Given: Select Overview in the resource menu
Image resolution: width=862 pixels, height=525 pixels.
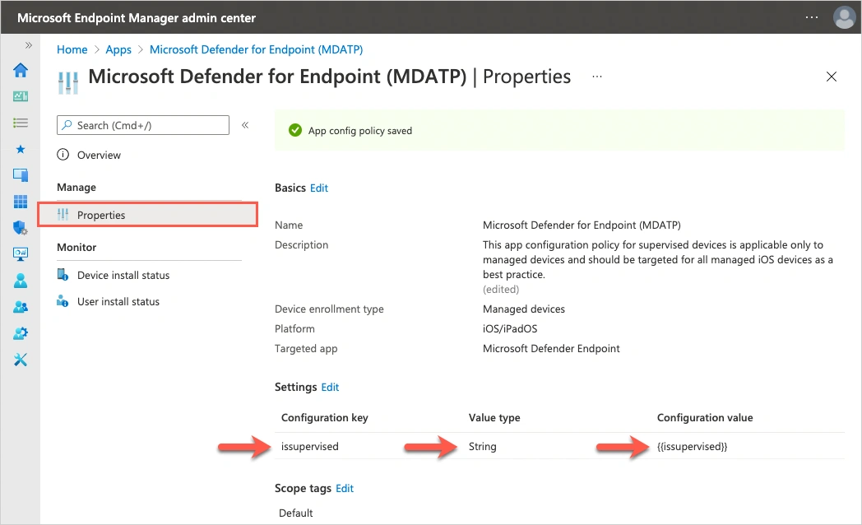Looking at the screenshot, I should click(99, 155).
